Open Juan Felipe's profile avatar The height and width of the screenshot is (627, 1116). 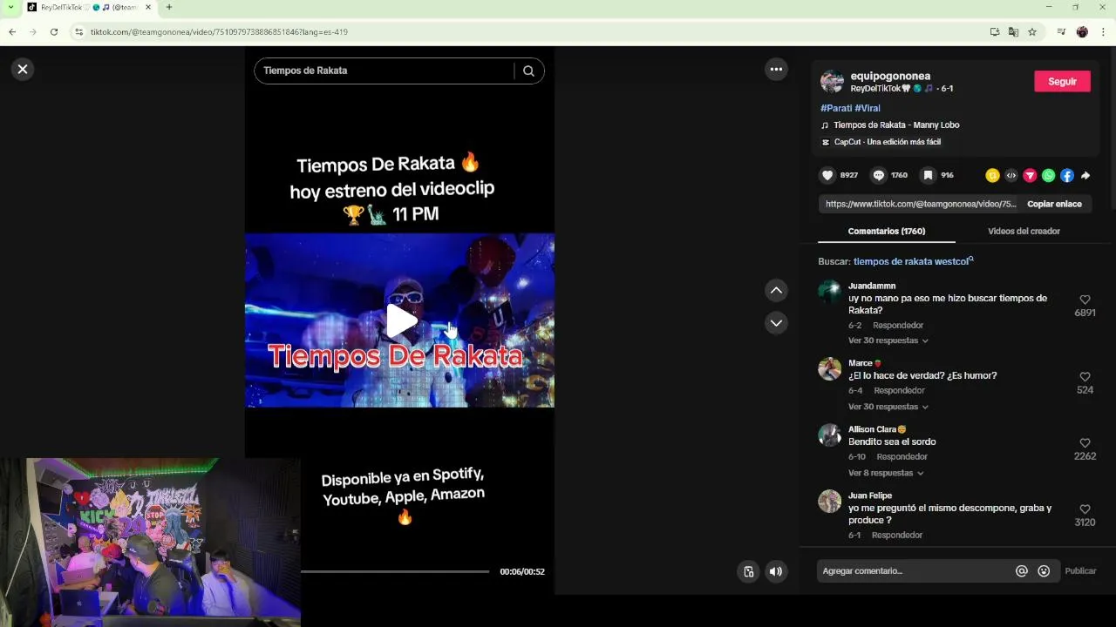830,502
